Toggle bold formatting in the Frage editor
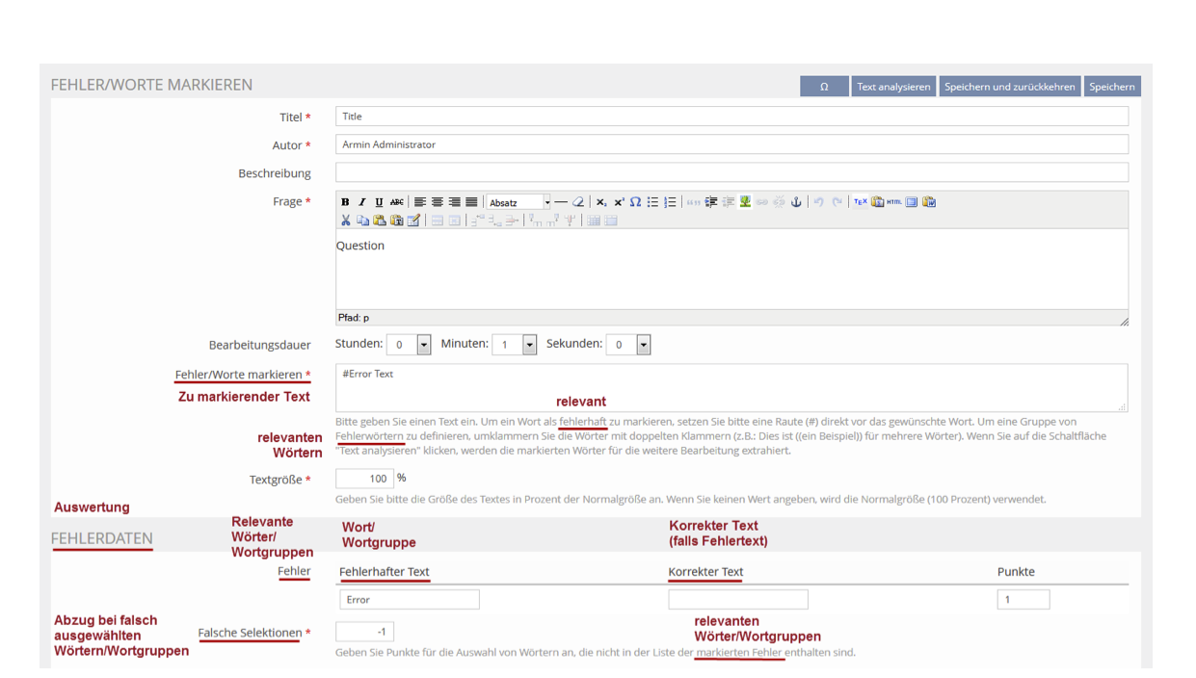Viewport: 1196px width, 678px height. coord(346,202)
